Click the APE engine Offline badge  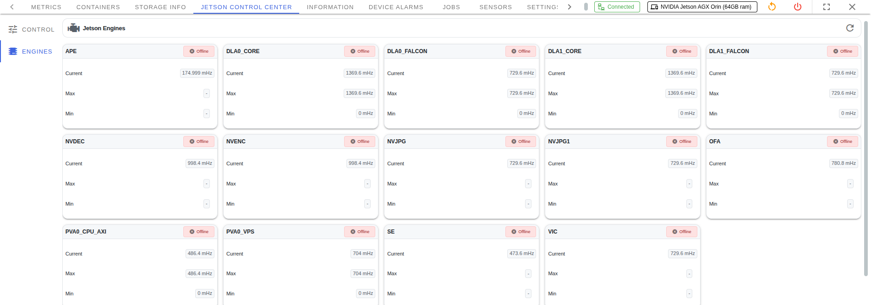point(199,51)
